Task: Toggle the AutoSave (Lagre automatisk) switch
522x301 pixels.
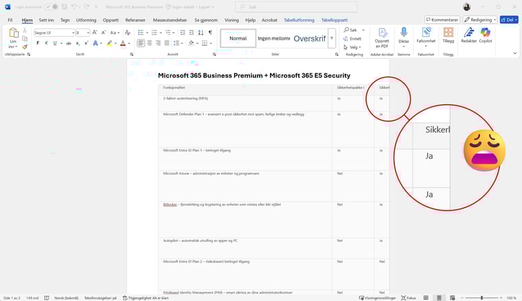Action: point(52,7)
